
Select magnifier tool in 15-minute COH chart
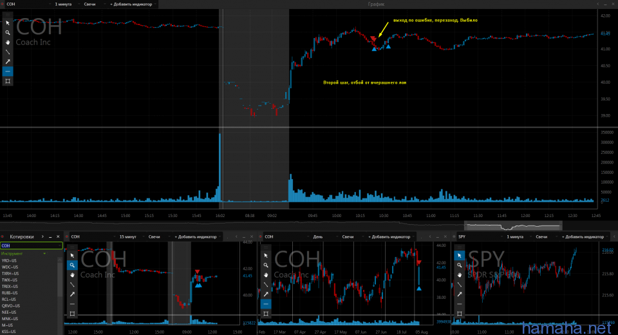[x=72, y=265]
